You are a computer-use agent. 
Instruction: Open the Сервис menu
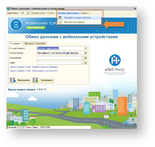86,13
